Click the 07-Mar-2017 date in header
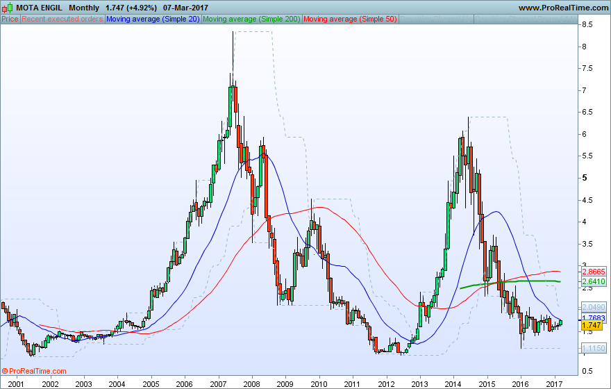Screen dimensions: 611x389 click(x=185, y=8)
